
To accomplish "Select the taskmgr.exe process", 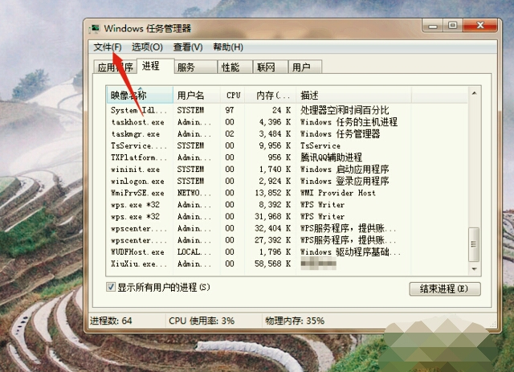I will point(288,134).
